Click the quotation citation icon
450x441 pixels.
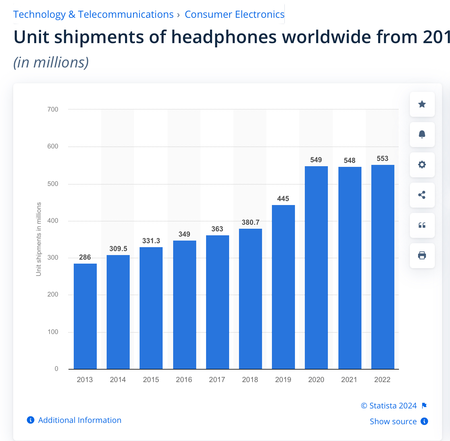[422, 225]
